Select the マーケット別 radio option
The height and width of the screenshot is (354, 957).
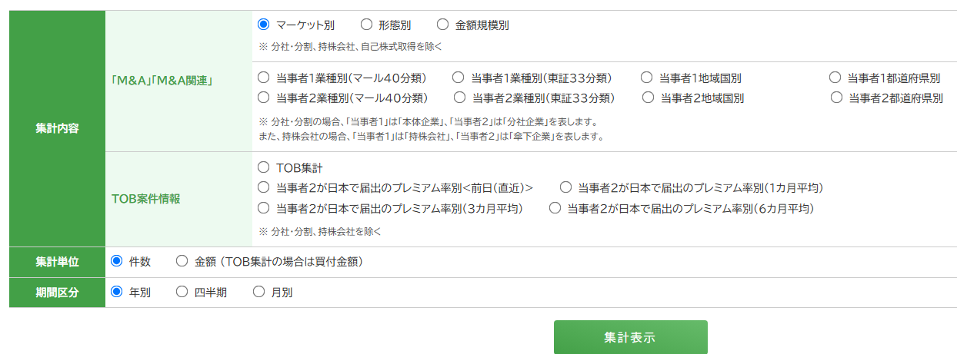[x=263, y=25]
